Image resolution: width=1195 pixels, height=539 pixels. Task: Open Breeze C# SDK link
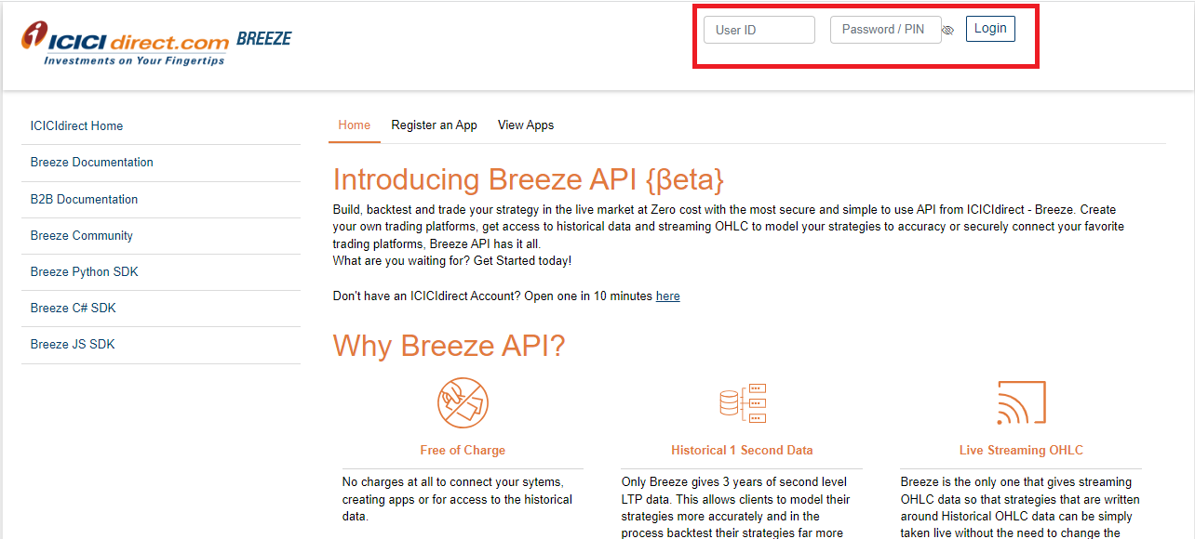click(x=73, y=309)
